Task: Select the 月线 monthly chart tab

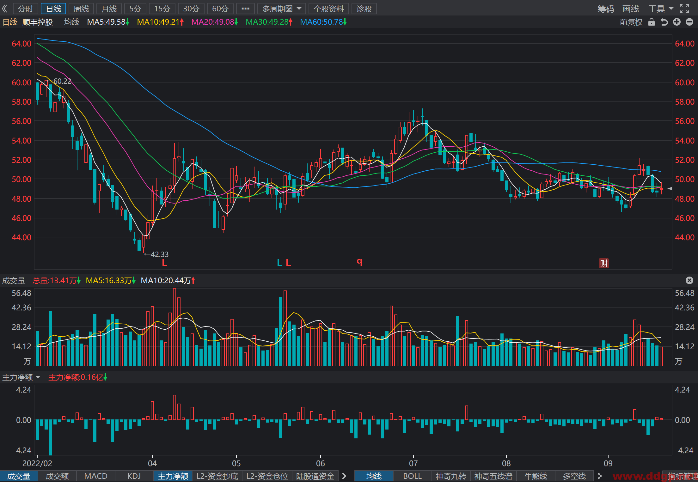Action: [109, 9]
